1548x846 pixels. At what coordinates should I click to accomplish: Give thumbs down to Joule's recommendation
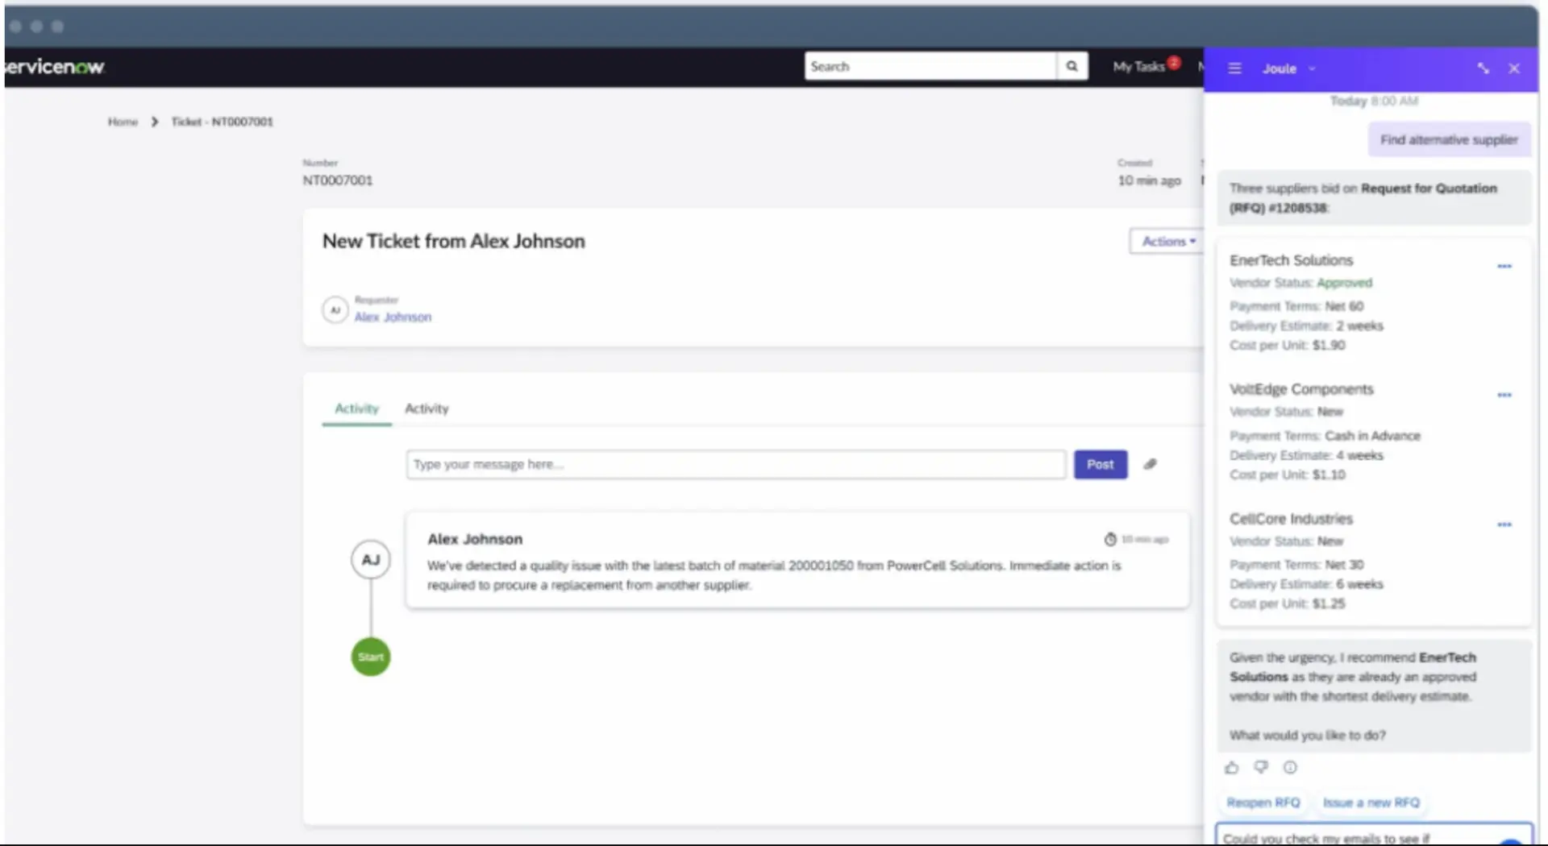click(x=1261, y=768)
